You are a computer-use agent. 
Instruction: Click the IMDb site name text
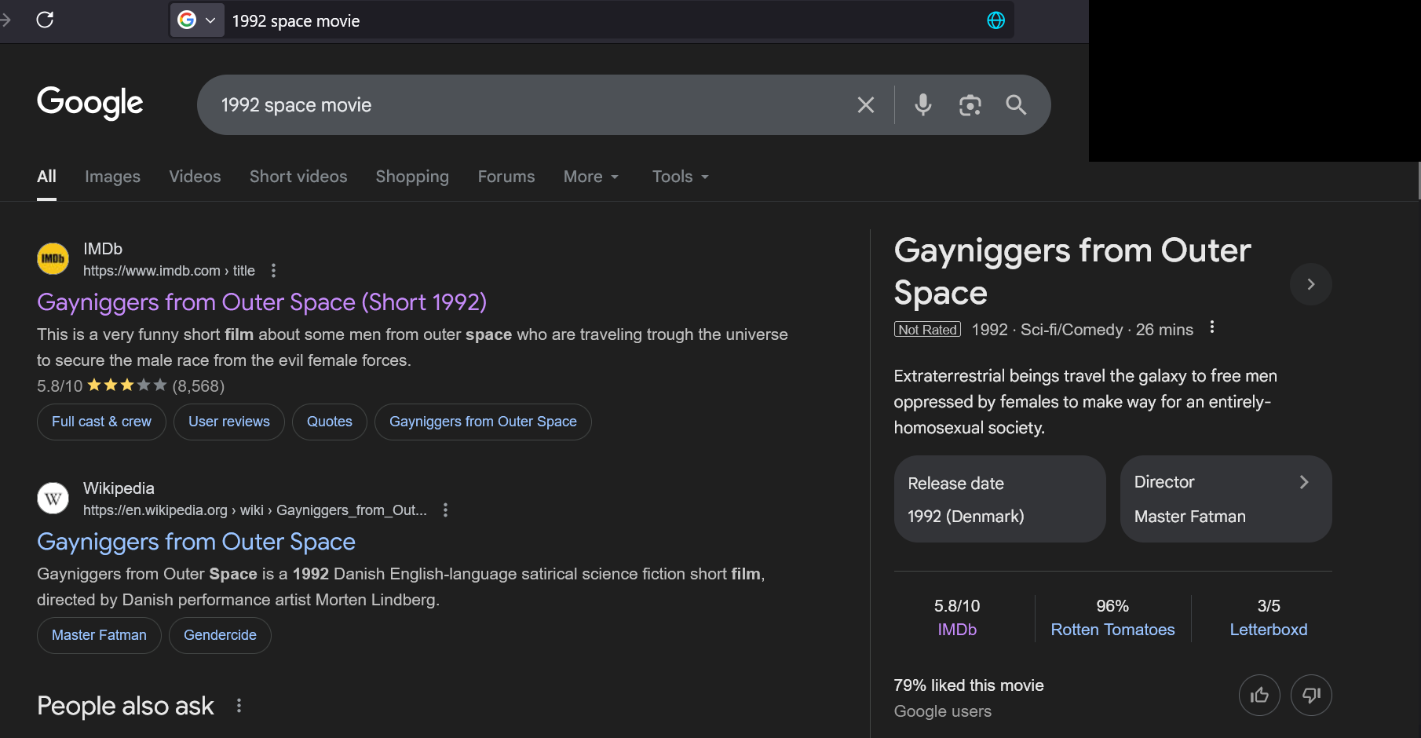tap(103, 249)
